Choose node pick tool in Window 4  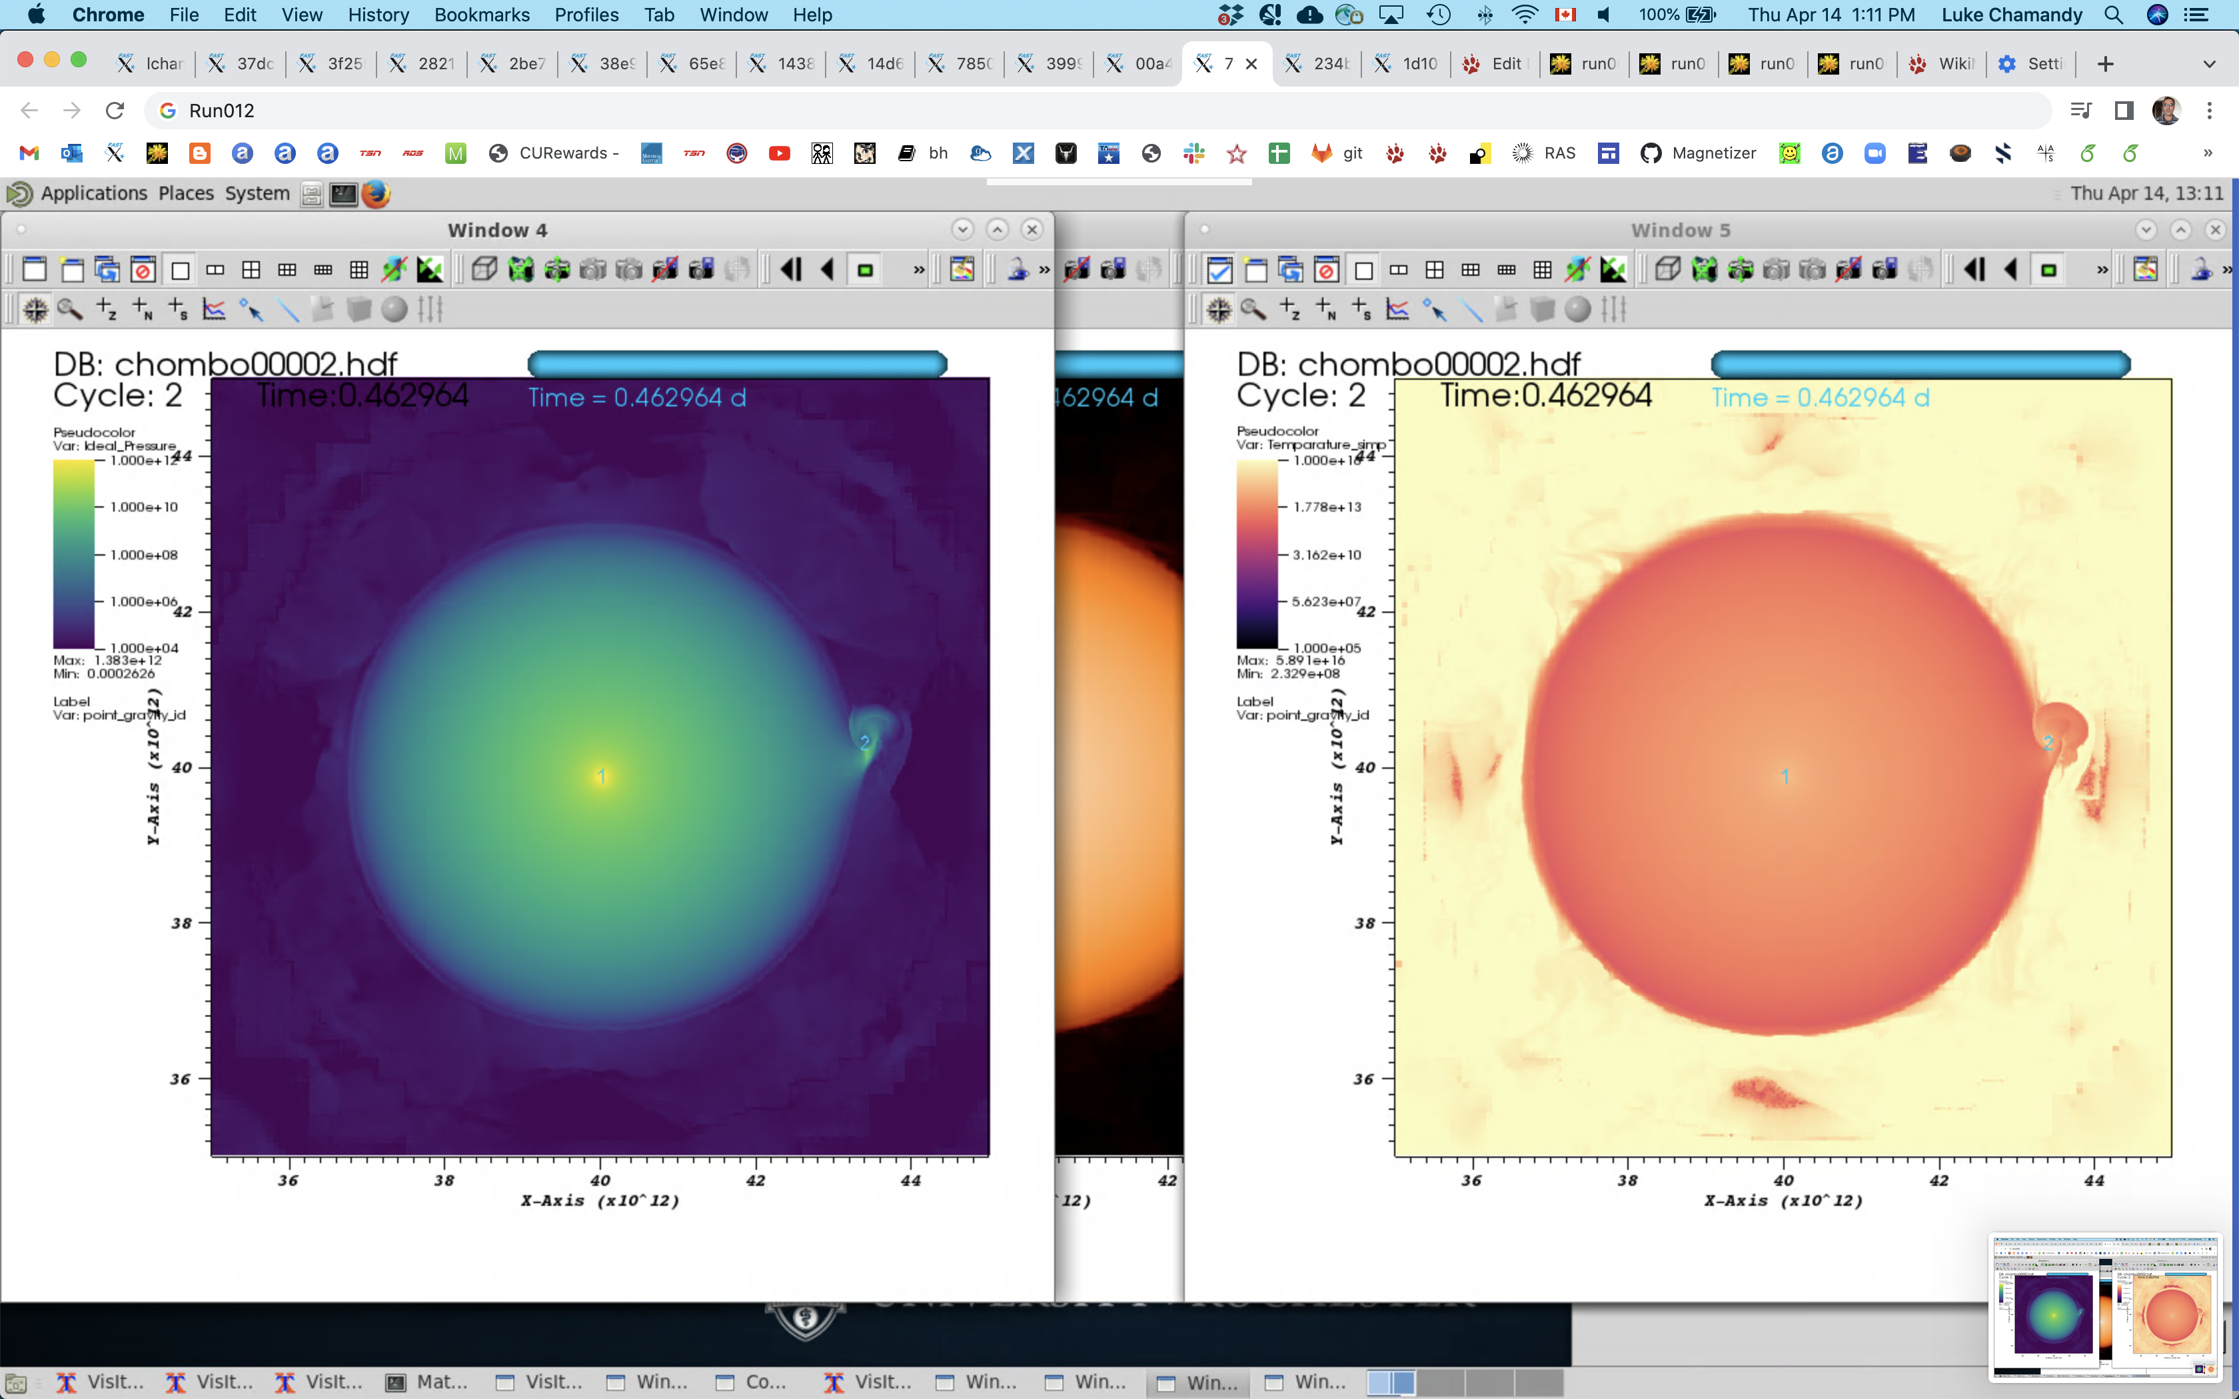coord(143,309)
